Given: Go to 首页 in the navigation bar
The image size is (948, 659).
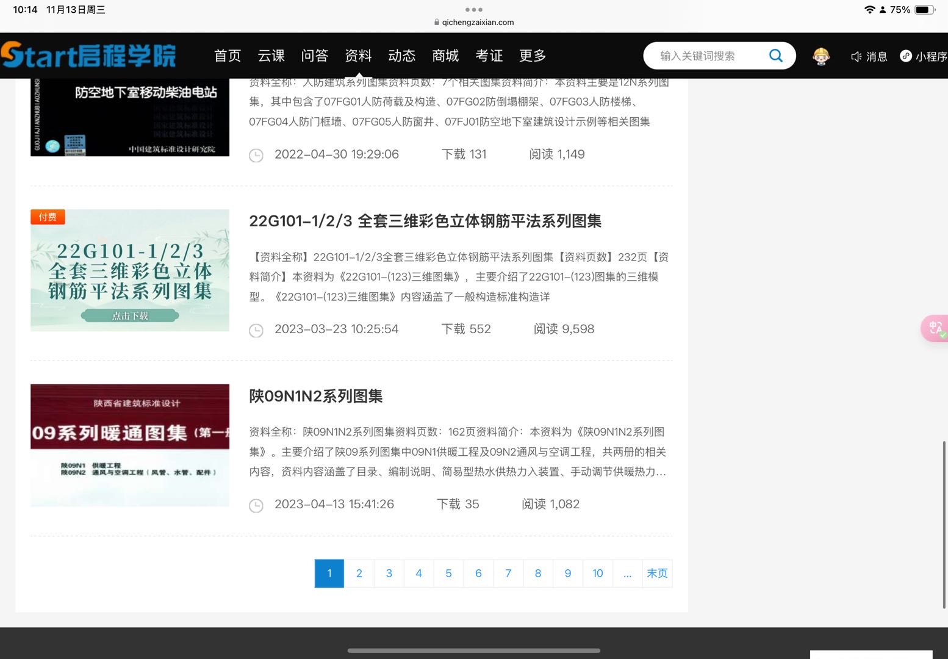Looking at the screenshot, I should (x=228, y=56).
